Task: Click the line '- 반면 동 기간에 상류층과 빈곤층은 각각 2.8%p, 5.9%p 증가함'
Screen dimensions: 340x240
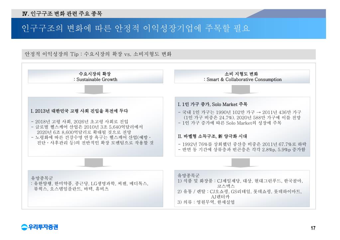Action: pyautogui.click(x=241, y=149)
